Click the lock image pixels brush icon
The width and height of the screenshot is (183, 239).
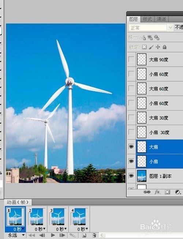[151, 47]
